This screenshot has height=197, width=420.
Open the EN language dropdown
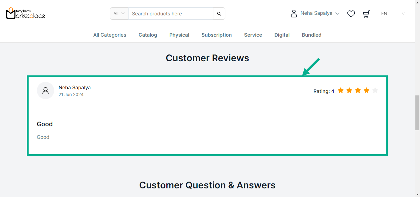[393, 14]
